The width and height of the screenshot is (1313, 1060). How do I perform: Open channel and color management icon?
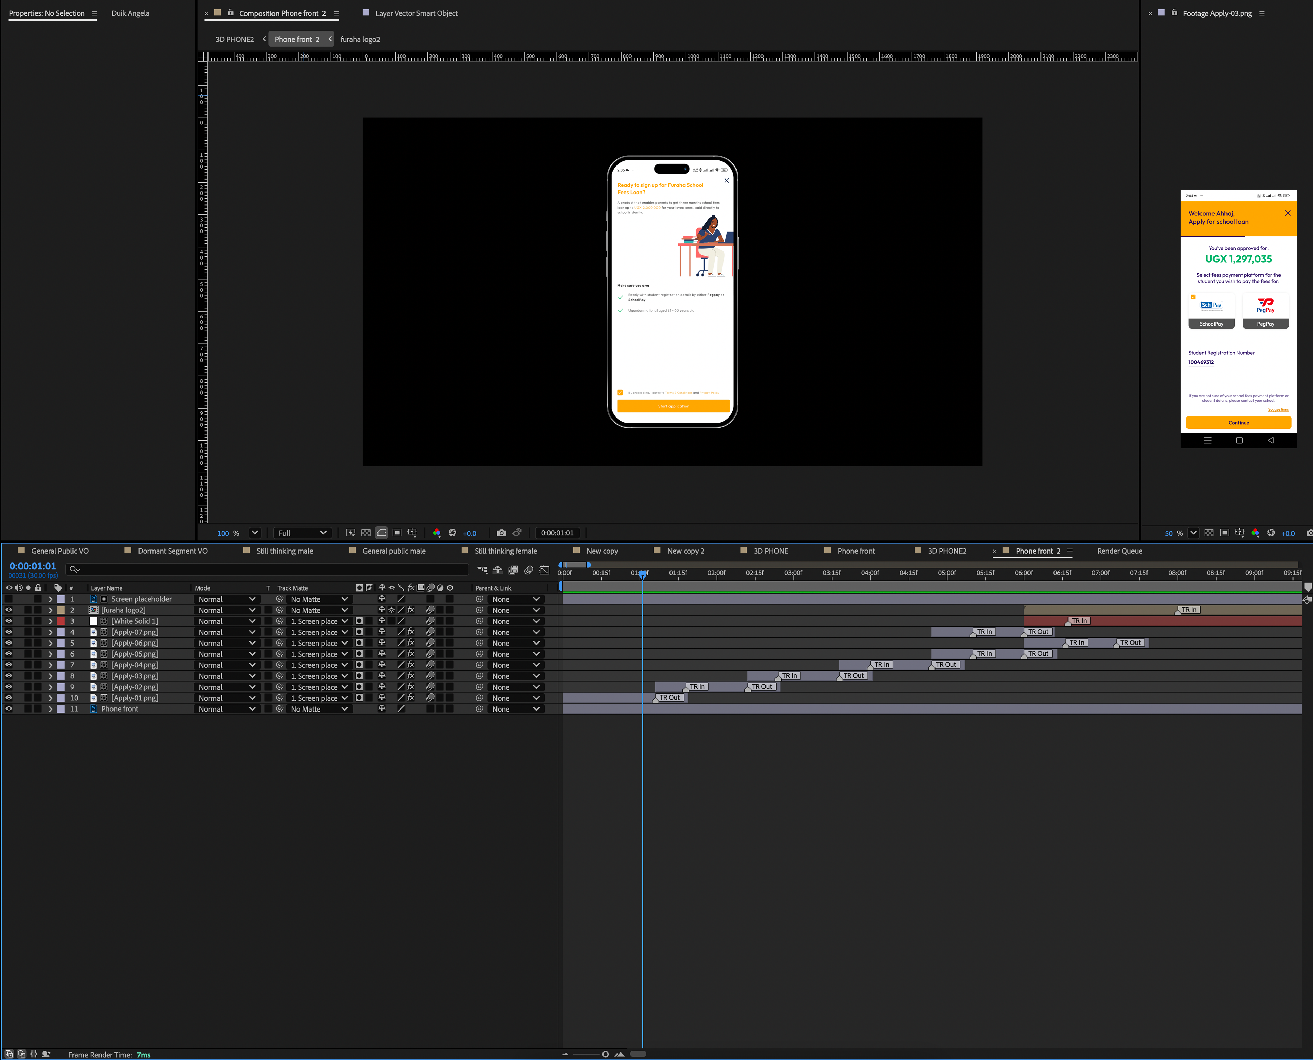pyautogui.click(x=436, y=533)
